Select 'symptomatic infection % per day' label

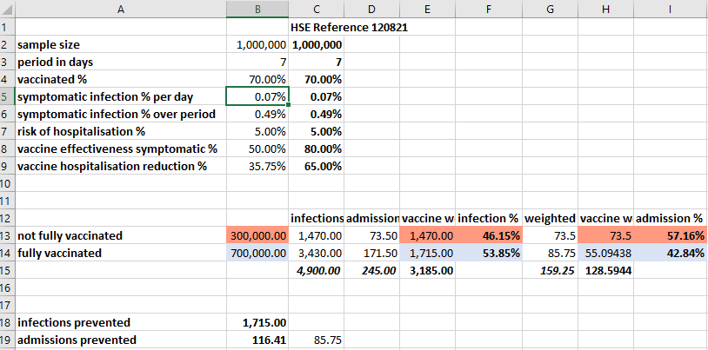pos(121,96)
